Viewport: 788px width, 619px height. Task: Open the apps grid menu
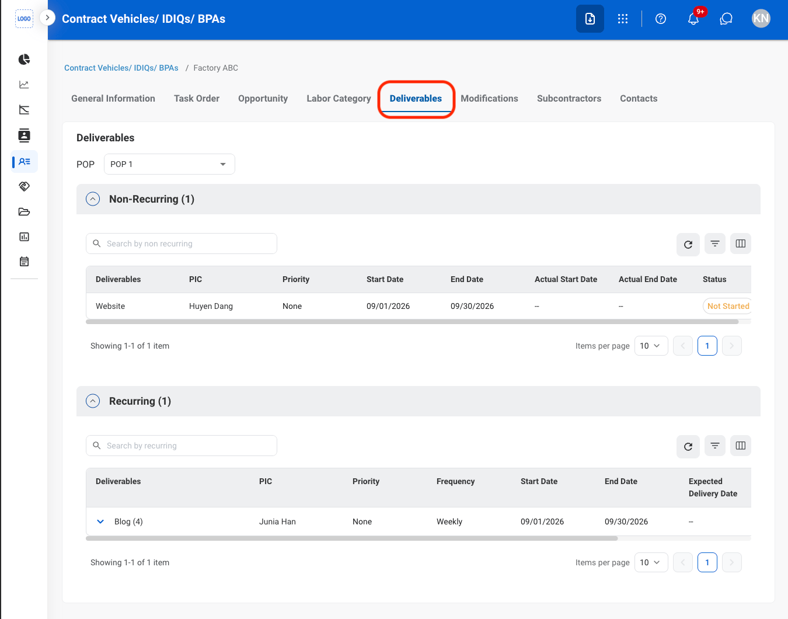[623, 19]
